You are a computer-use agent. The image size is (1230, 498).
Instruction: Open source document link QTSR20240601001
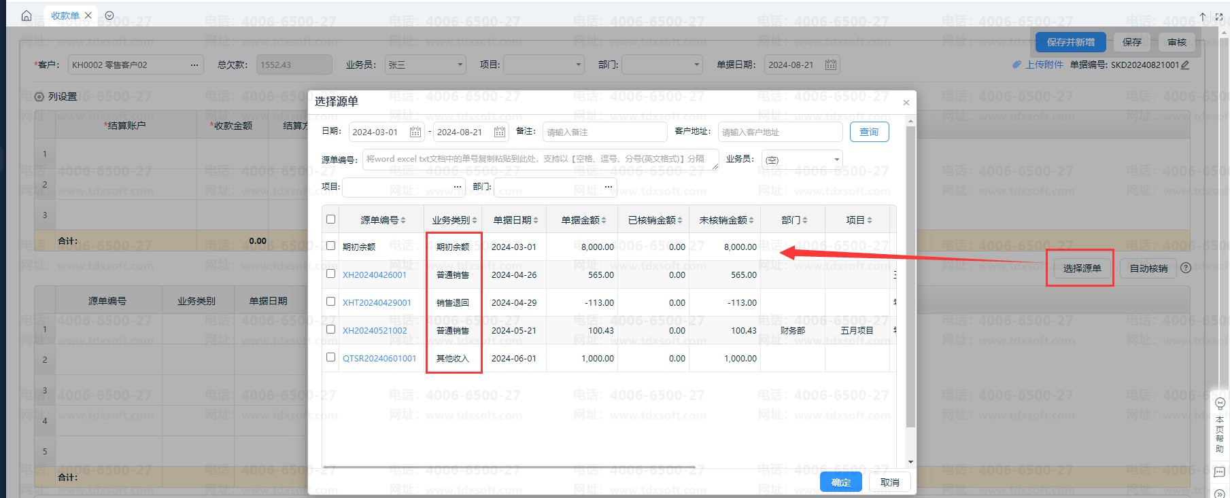379,359
